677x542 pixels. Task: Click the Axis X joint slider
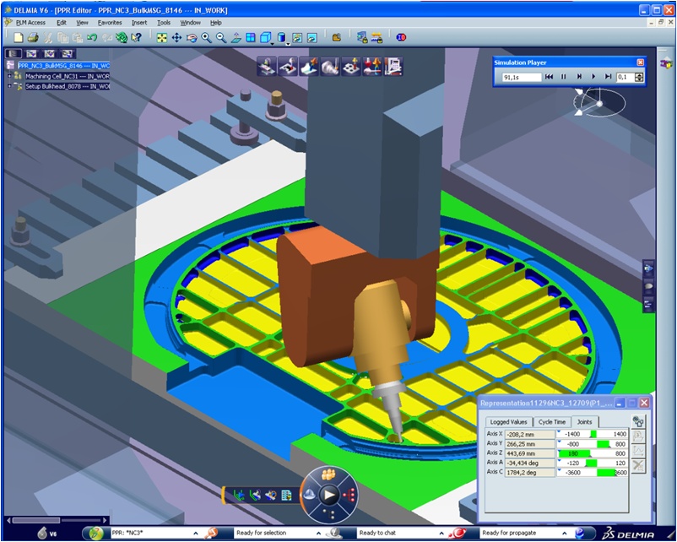pos(592,434)
